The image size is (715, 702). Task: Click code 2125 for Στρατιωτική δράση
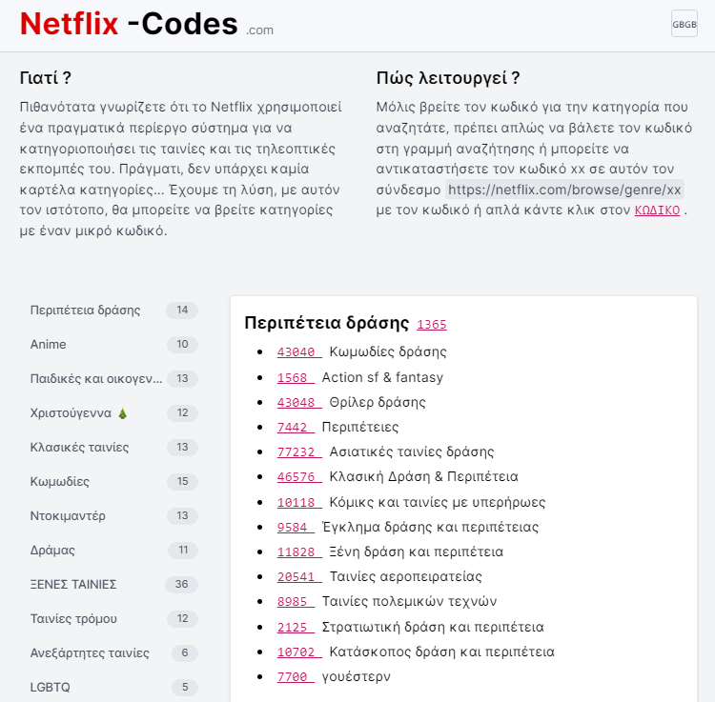(296, 627)
